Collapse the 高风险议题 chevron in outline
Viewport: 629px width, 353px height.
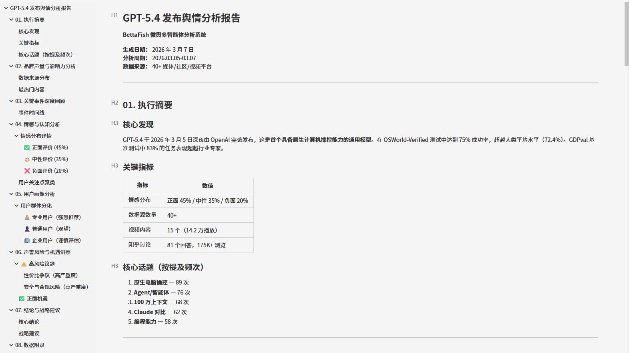pyautogui.click(x=16, y=264)
